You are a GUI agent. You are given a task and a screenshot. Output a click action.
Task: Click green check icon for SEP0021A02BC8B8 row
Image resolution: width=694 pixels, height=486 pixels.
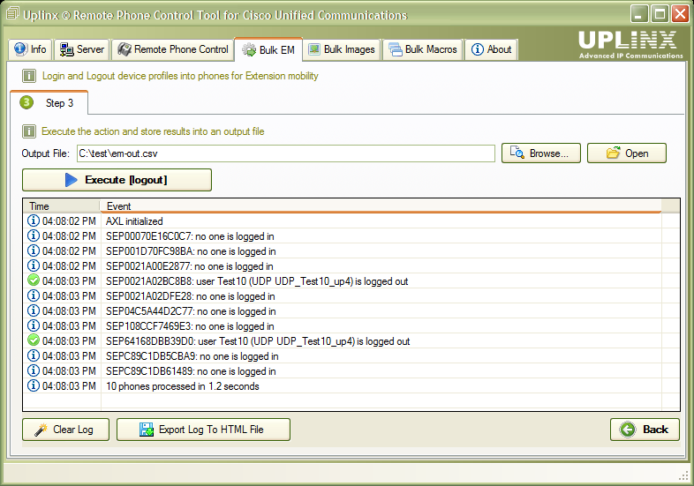pos(34,280)
